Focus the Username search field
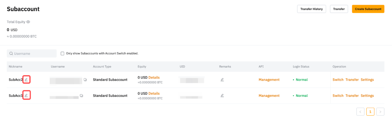392x131 pixels. (34, 53)
